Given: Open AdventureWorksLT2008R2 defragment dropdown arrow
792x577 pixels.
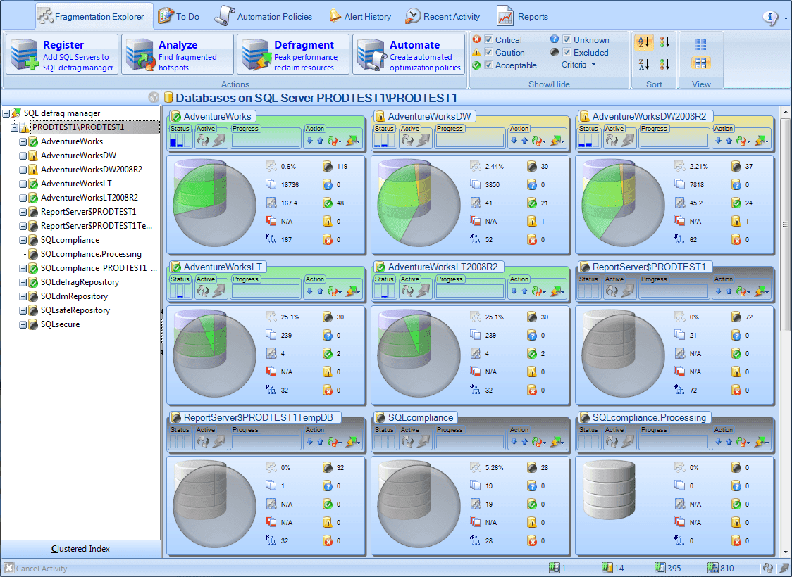Looking at the screenshot, I should pyautogui.click(x=563, y=293).
